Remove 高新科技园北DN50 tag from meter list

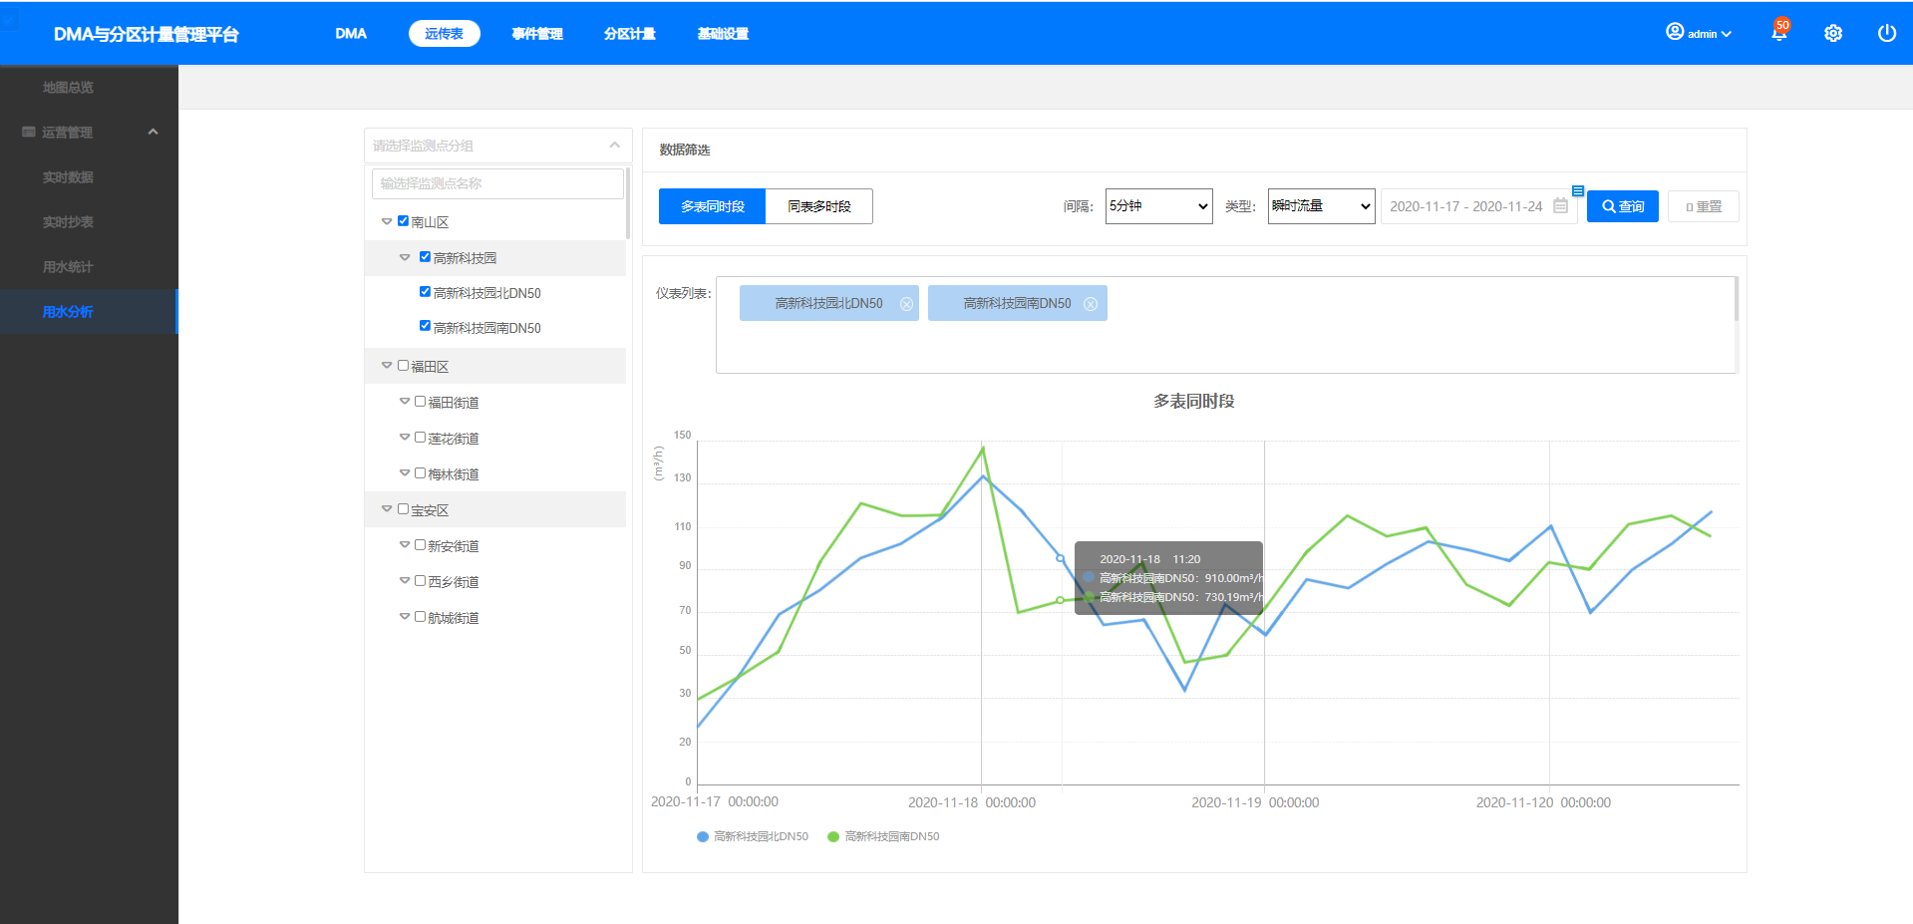click(906, 304)
